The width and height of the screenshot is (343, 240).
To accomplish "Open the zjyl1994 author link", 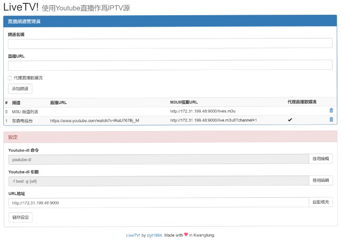I will (154, 235).
